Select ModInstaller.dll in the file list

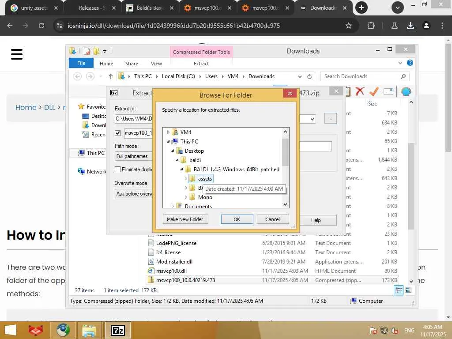[174, 262]
